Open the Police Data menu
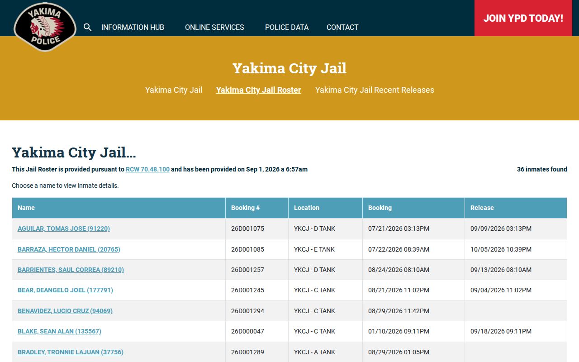Screen dimensions: 579x362 (x=287, y=27)
